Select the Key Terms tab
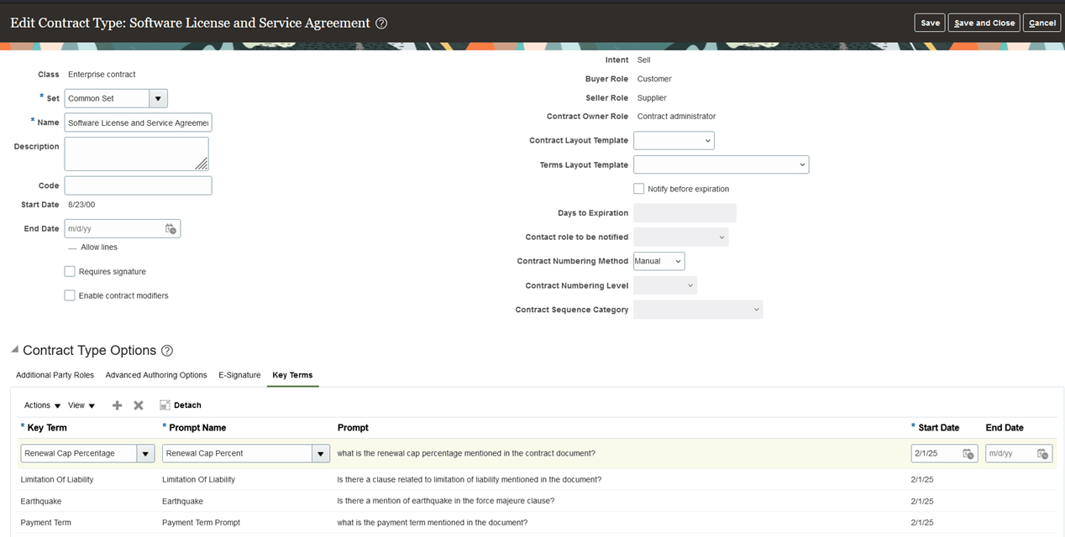 pos(292,375)
